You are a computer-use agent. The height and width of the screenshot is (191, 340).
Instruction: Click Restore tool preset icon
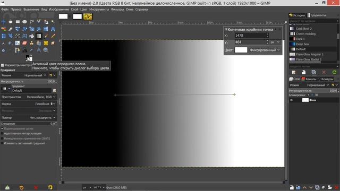(21, 187)
